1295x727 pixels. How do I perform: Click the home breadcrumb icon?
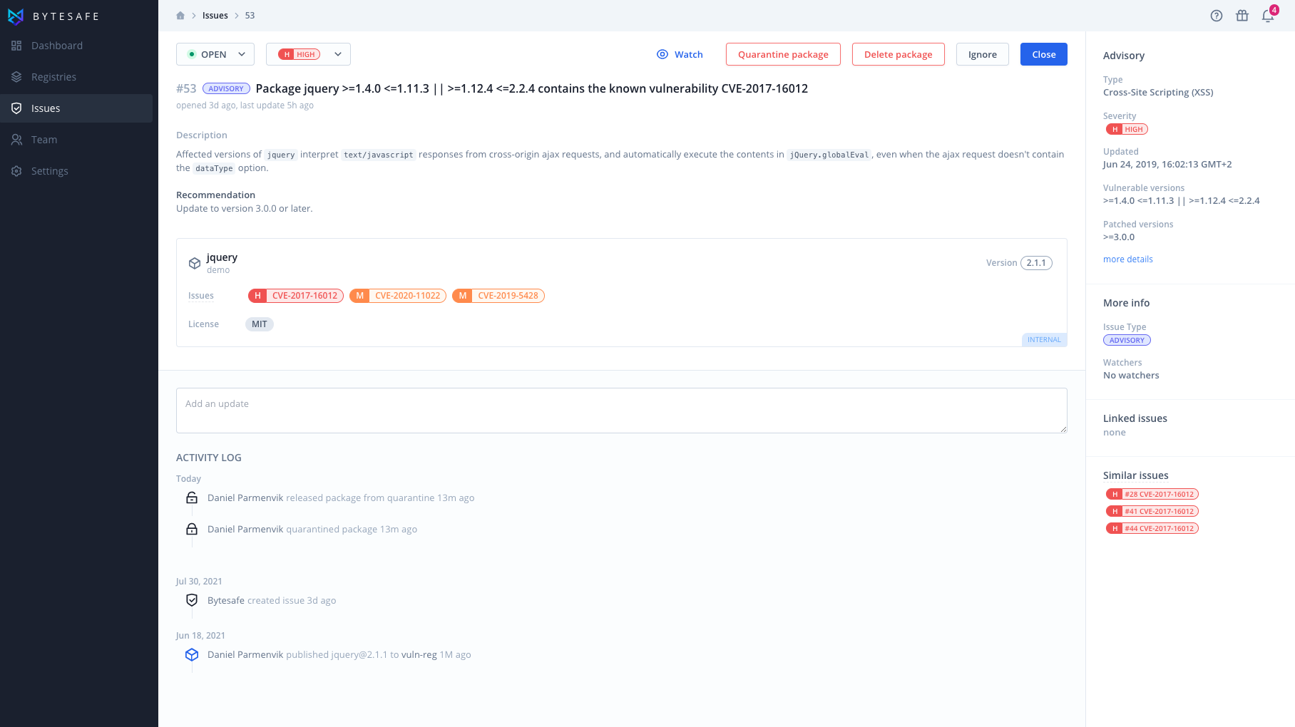(180, 16)
